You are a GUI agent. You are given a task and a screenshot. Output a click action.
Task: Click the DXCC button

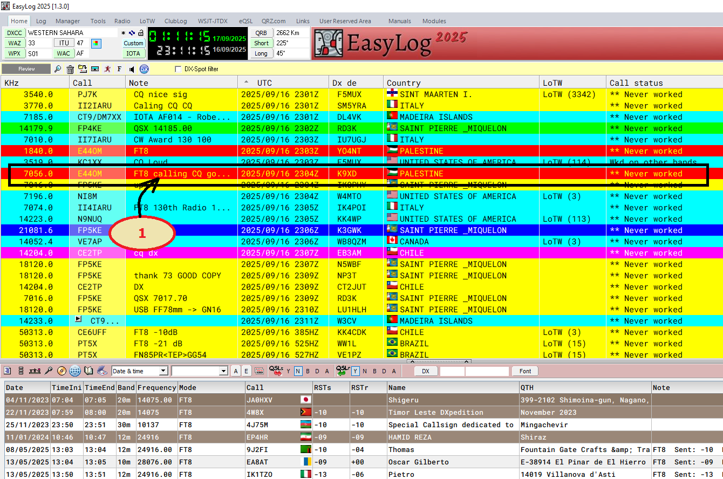tap(15, 33)
